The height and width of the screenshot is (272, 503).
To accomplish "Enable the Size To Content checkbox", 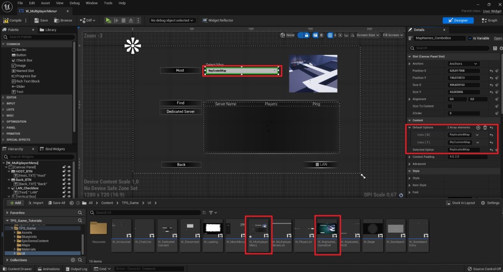I will [450, 106].
